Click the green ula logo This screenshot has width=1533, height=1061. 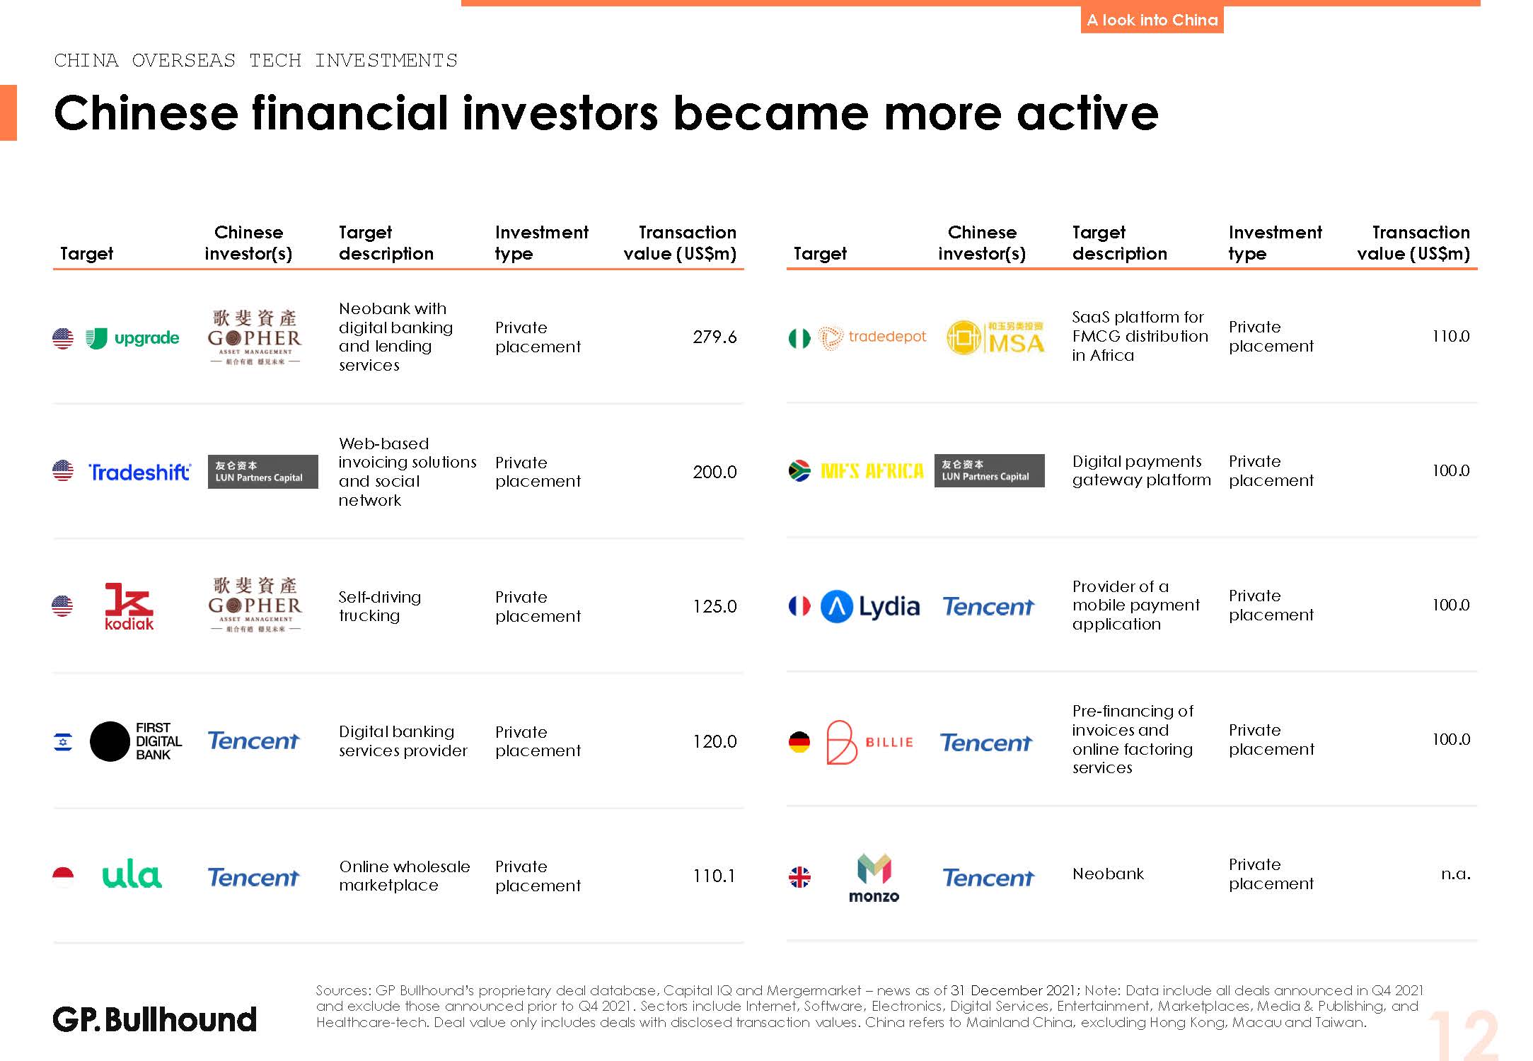[132, 876]
